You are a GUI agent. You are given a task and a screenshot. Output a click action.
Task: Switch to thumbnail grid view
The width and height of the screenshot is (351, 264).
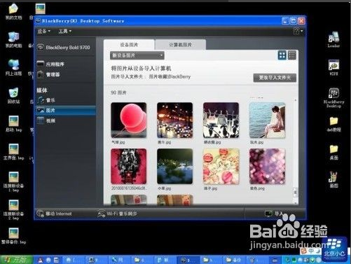point(282,55)
